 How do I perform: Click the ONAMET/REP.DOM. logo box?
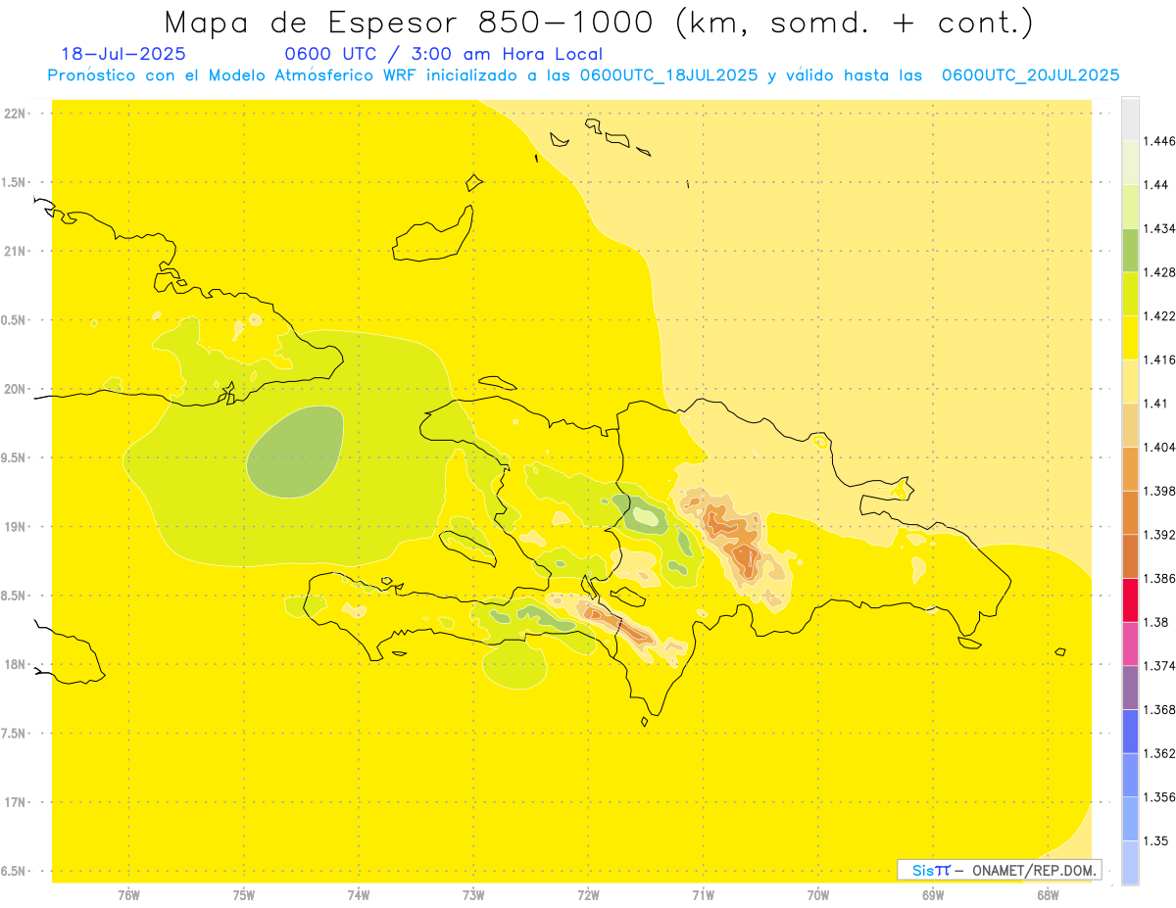(x=1000, y=870)
